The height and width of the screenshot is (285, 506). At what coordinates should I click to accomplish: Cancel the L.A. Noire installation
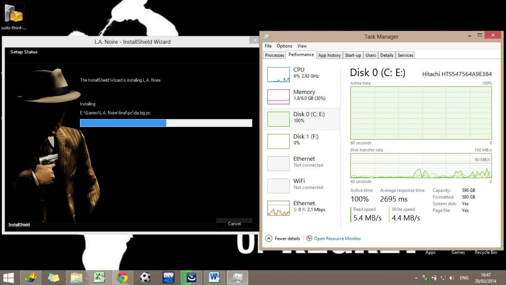[x=234, y=223]
